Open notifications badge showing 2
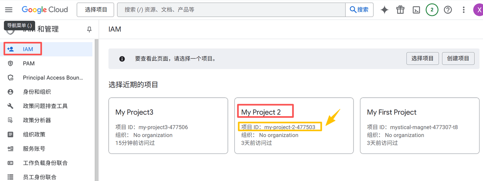The height and width of the screenshot is (181, 483). [432, 10]
